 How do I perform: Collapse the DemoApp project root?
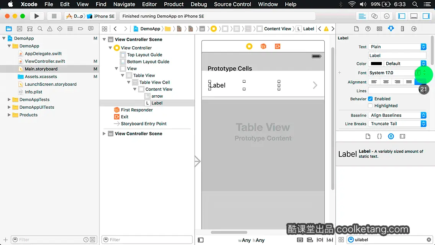[x=4, y=38]
